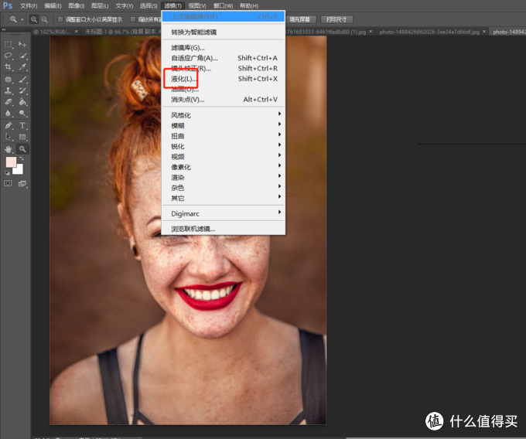The height and width of the screenshot is (439, 526).
Task: Select the Rectangle shape tool
Action: point(22,137)
